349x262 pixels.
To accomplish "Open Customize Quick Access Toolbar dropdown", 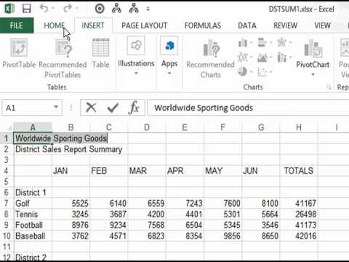I will [148, 9].
